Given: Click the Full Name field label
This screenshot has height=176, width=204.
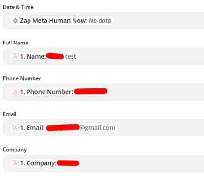Looking at the screenshot, I should tap(15, 43).
